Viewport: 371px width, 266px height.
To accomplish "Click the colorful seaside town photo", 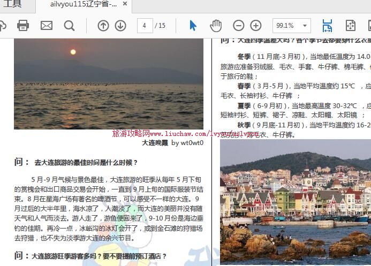I will tap(295, 201).
